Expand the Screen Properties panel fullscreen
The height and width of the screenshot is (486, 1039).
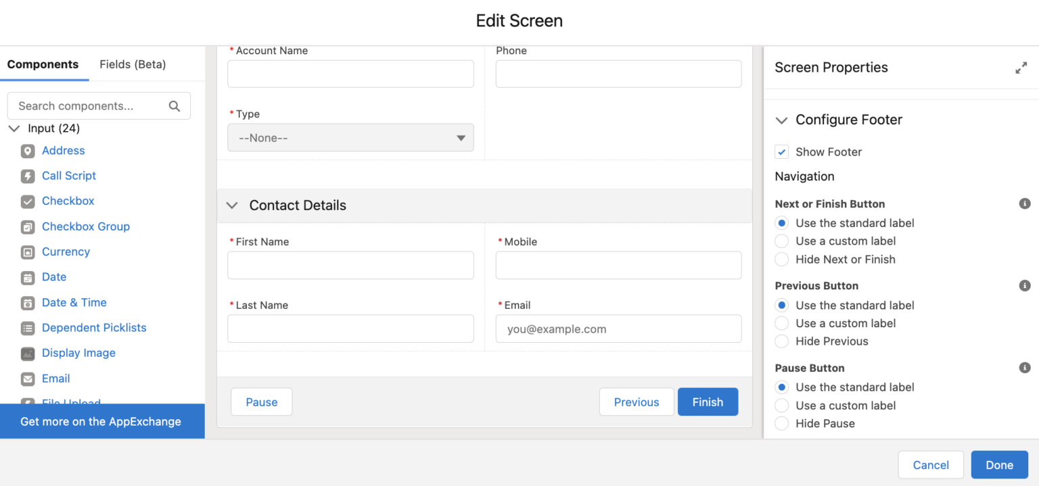tap(1021, 68)
